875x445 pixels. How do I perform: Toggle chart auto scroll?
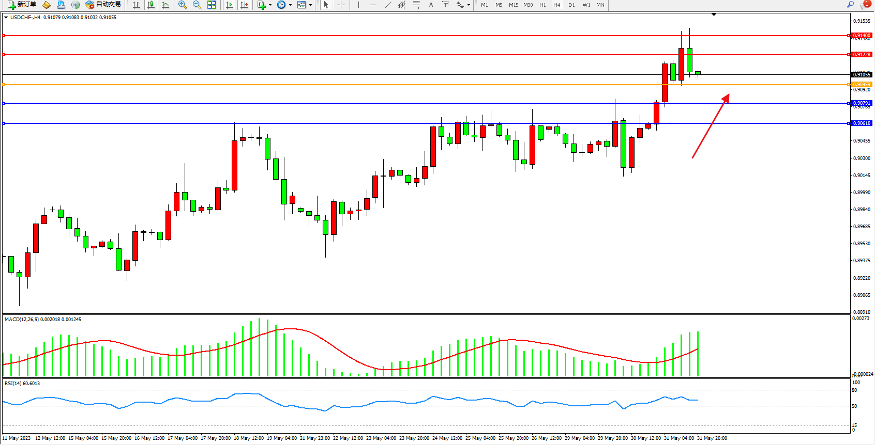230,5
